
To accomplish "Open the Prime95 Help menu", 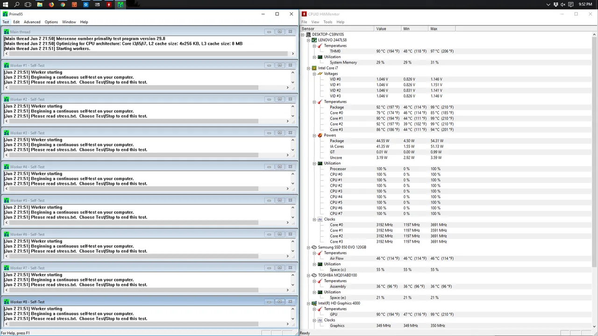I will click(84, 22).
